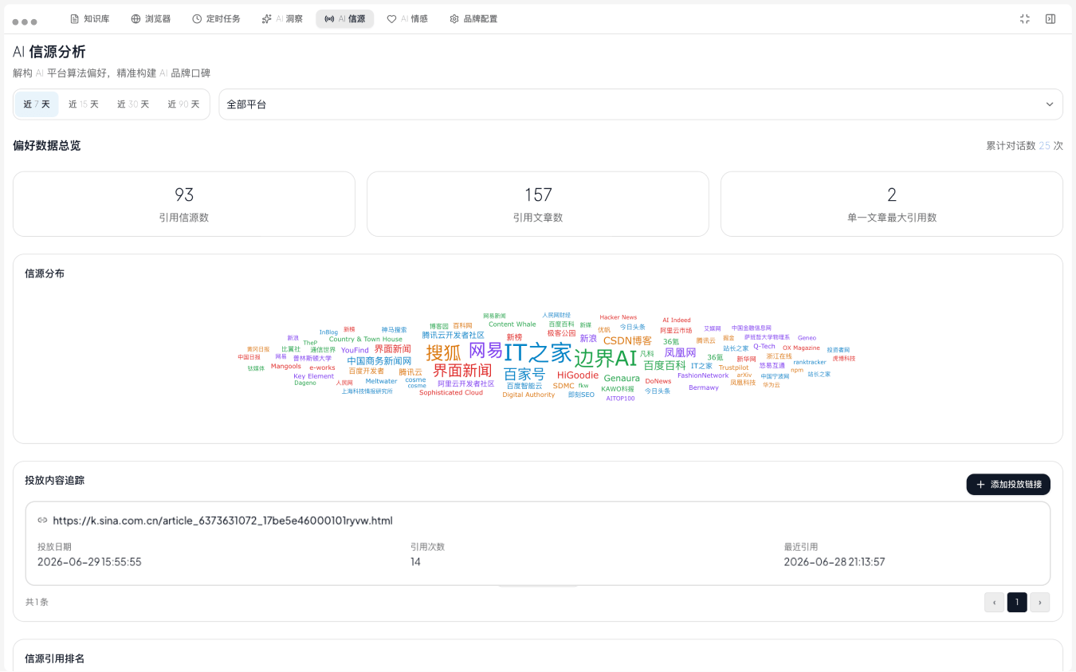The image size is (1076, 672).
Task: Click 即刻SEO in the word cloud
Action: (581, 395)
